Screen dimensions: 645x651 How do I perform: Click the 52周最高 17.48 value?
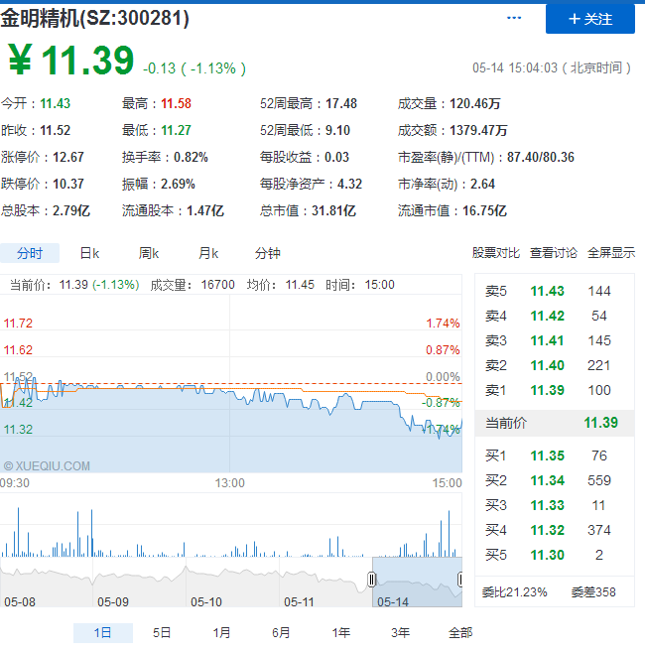point(341,103)
